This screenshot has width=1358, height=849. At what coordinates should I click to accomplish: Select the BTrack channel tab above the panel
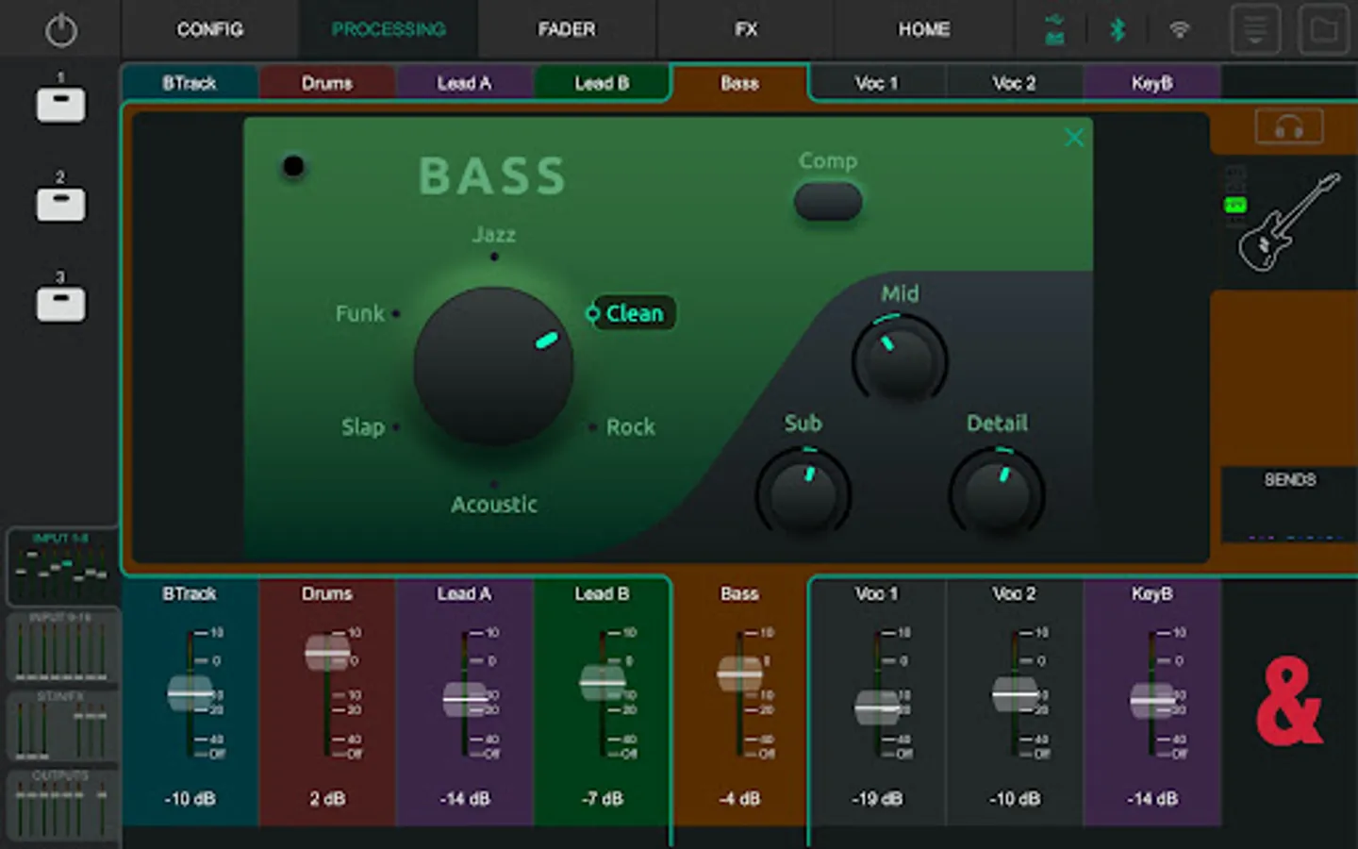pyautogui.click(x=190, y=83)
